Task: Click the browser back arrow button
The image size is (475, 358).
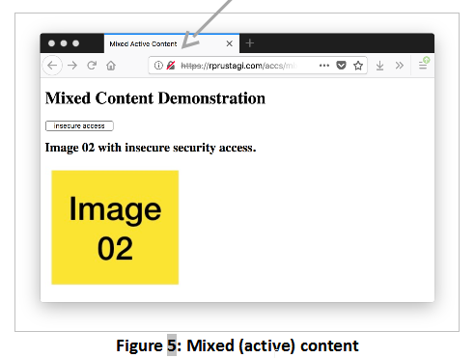Action: point(52,66)
